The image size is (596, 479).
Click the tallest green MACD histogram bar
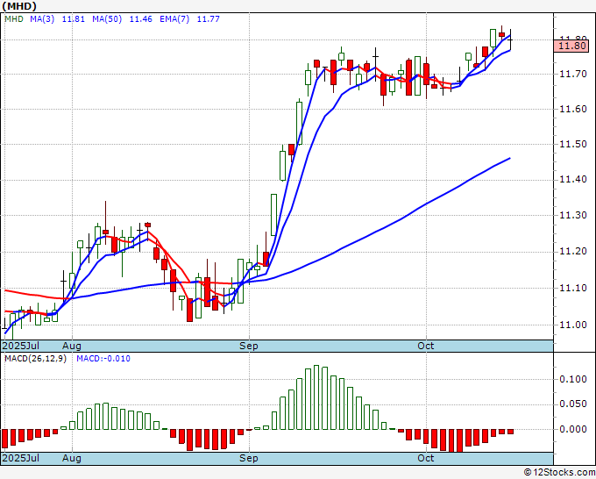click(x=316, y=397)
